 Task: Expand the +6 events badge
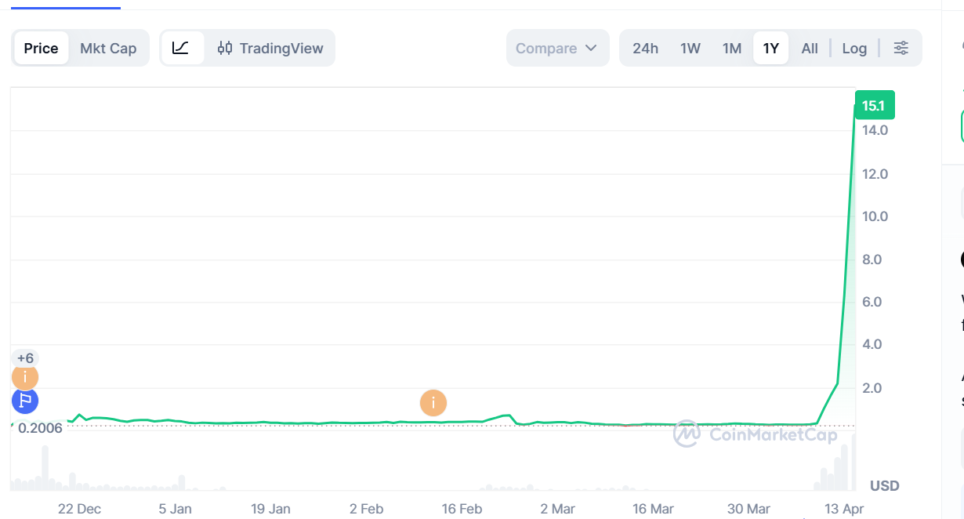(x=25, y=358)
